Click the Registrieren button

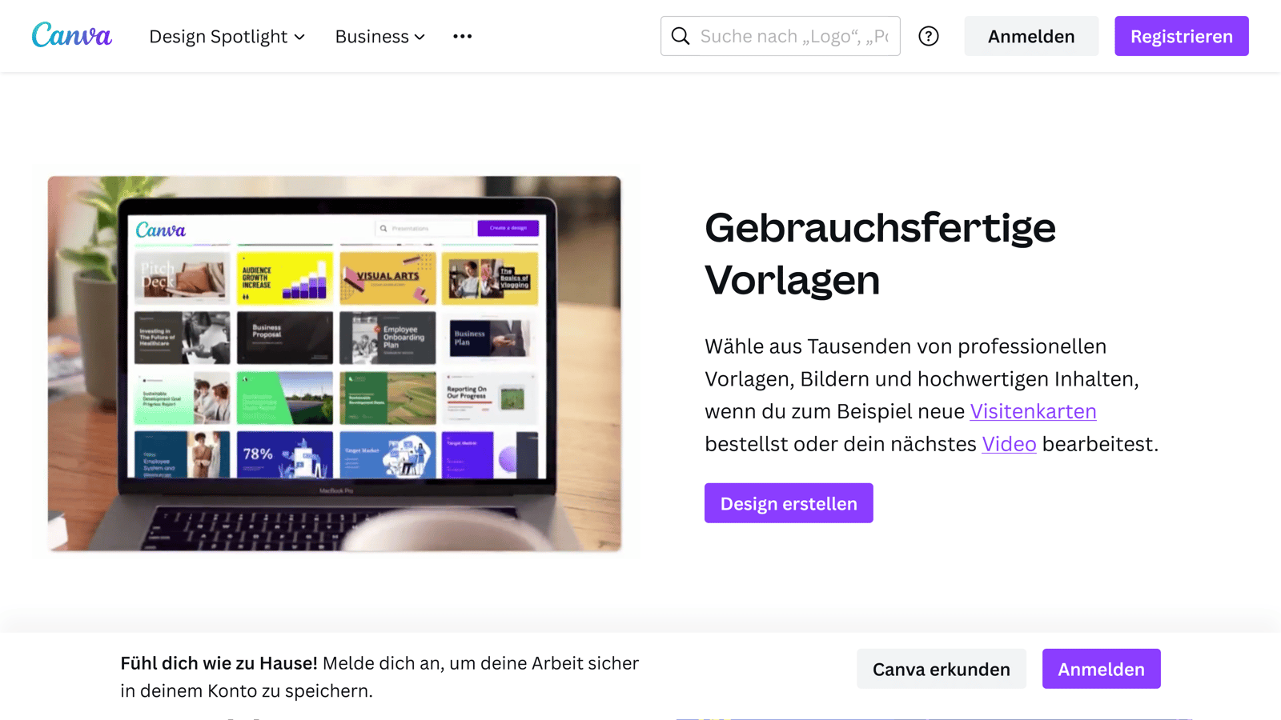click(1181, 36)
